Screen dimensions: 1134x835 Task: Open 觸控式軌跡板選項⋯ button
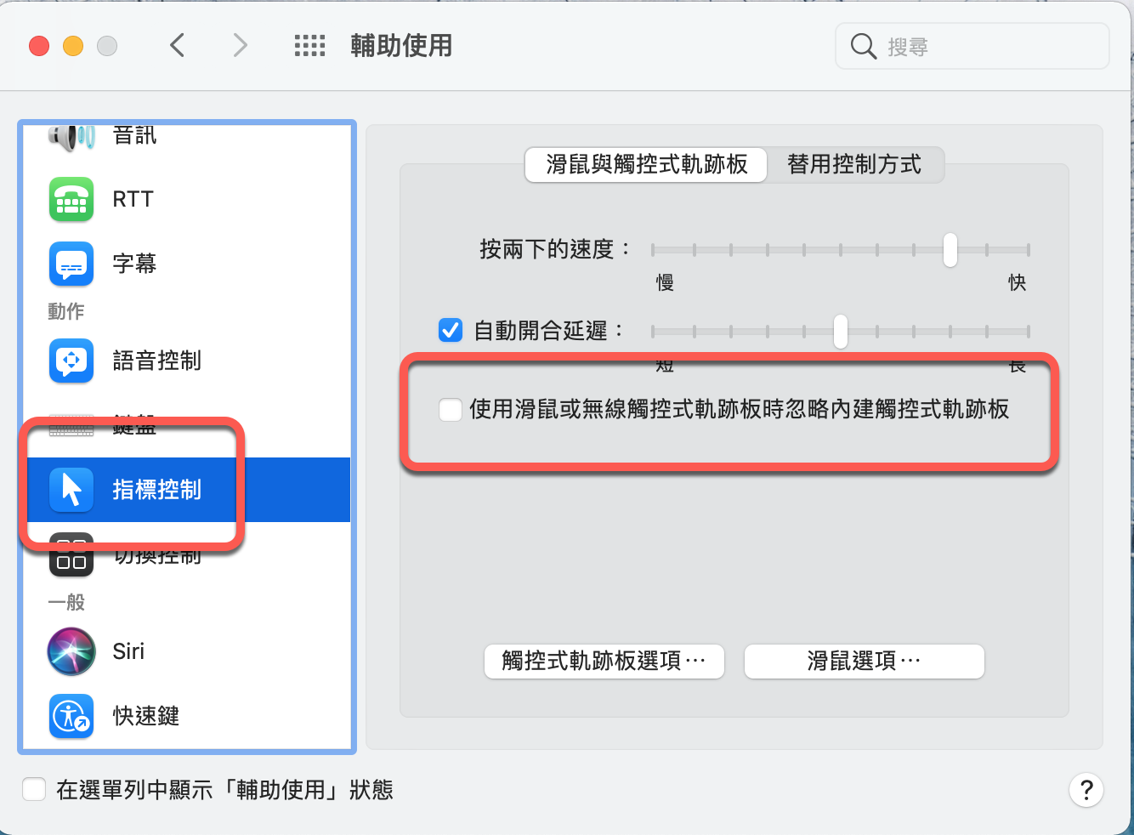(604, 661)
